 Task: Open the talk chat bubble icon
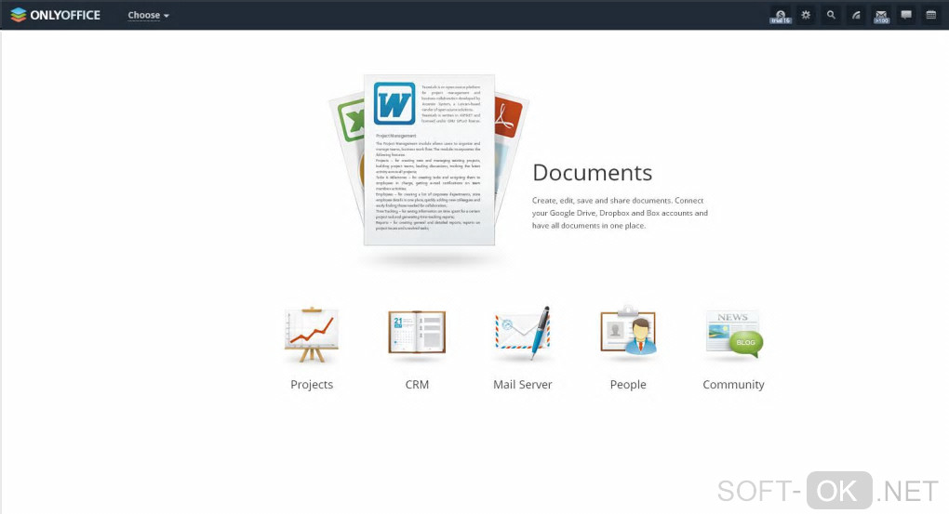(x=906, y=15)
